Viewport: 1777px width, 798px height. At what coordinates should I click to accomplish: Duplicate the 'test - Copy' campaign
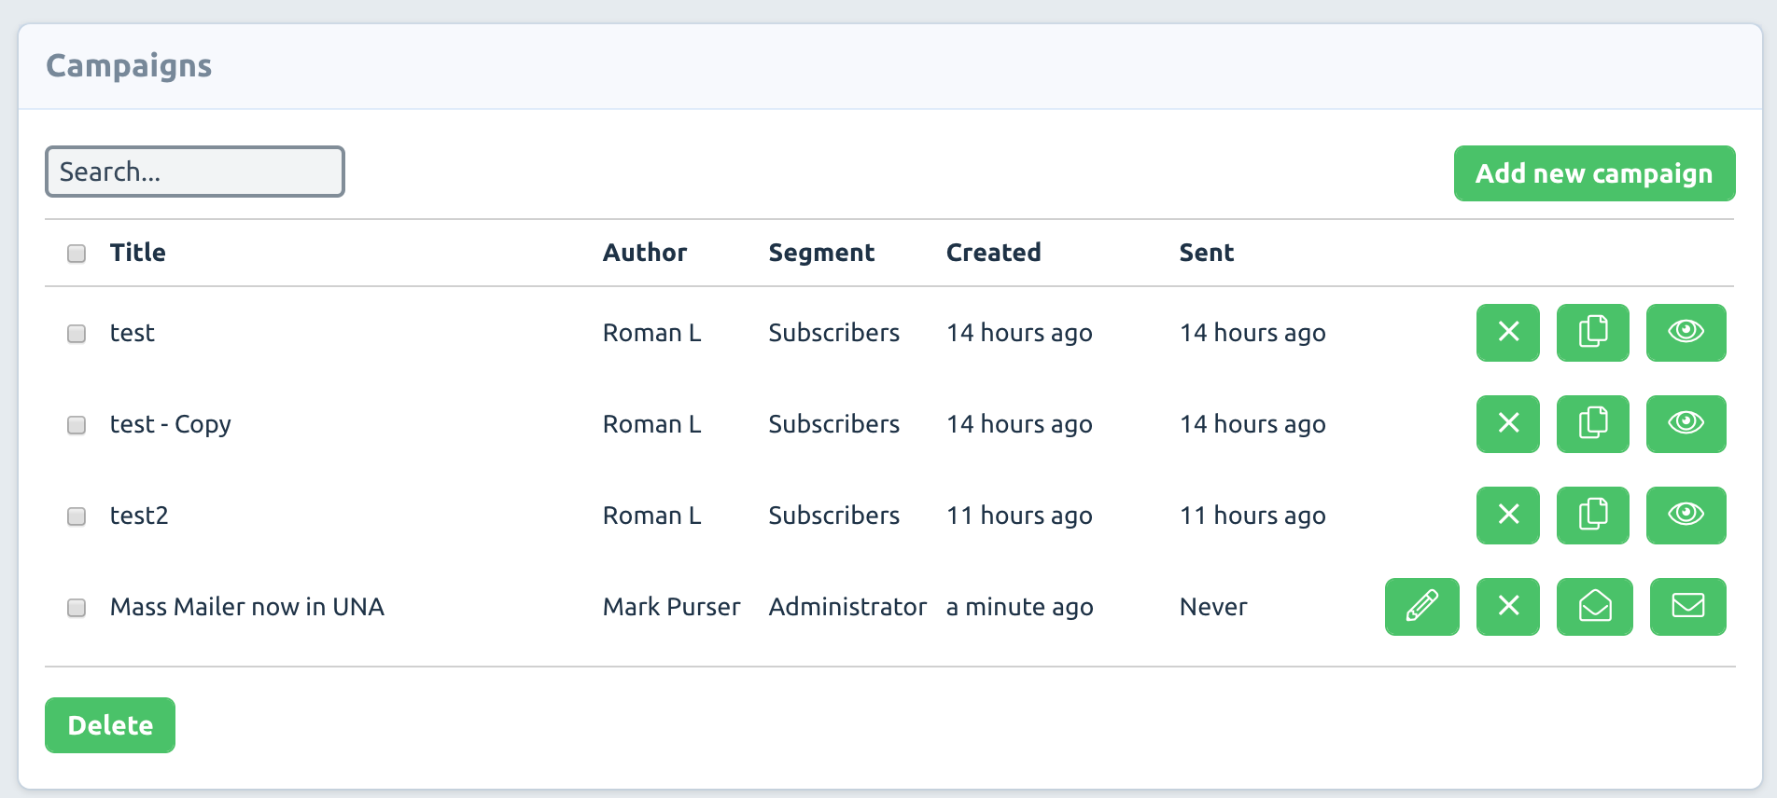1592,424
